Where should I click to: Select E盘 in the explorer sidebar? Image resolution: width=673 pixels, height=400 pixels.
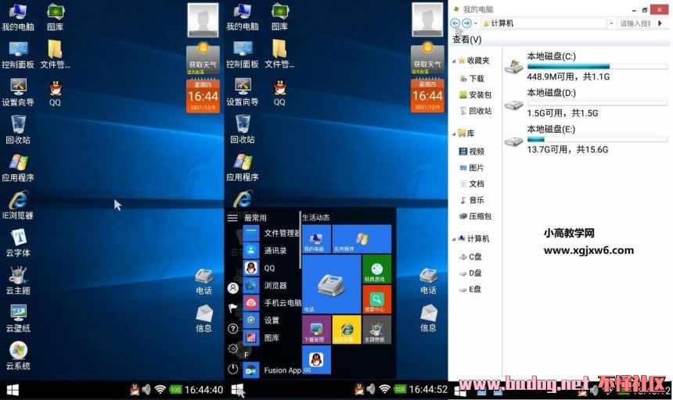(x=470, y=289)
